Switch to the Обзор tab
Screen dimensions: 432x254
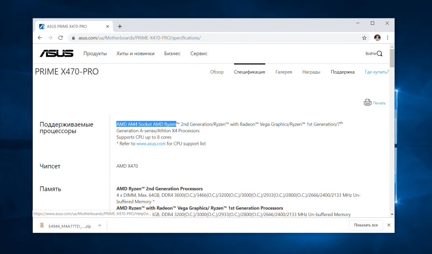click(217, 72)
